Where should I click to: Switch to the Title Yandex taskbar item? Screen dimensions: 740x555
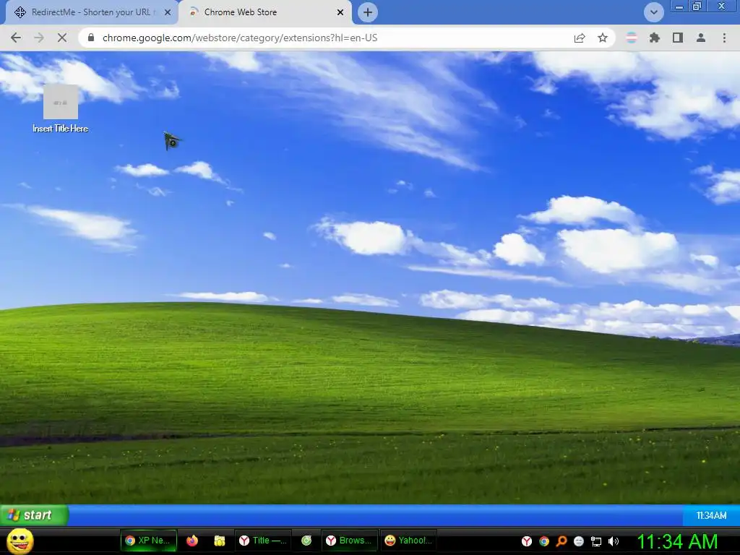tap(263, 541)
